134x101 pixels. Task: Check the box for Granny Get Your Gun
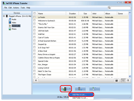(34, 27)
